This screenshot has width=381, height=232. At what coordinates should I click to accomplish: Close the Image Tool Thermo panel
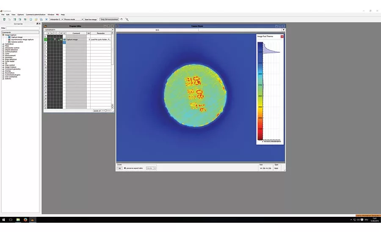(282, 37)
